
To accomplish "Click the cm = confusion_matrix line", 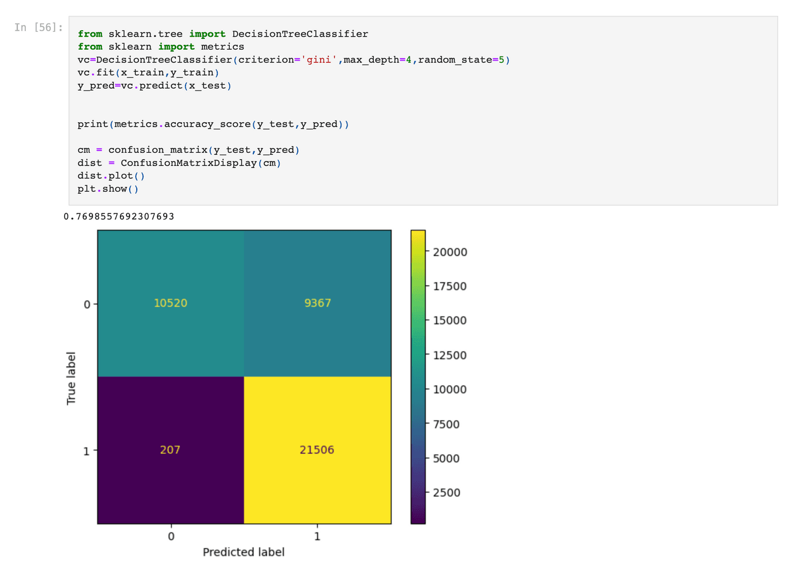I will (189, 150).
